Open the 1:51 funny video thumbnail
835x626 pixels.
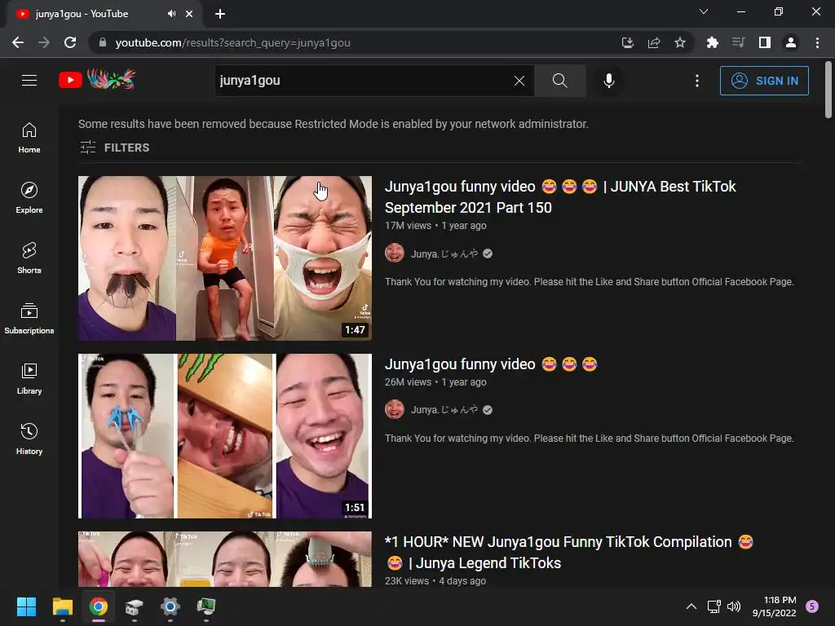[225, 436]
